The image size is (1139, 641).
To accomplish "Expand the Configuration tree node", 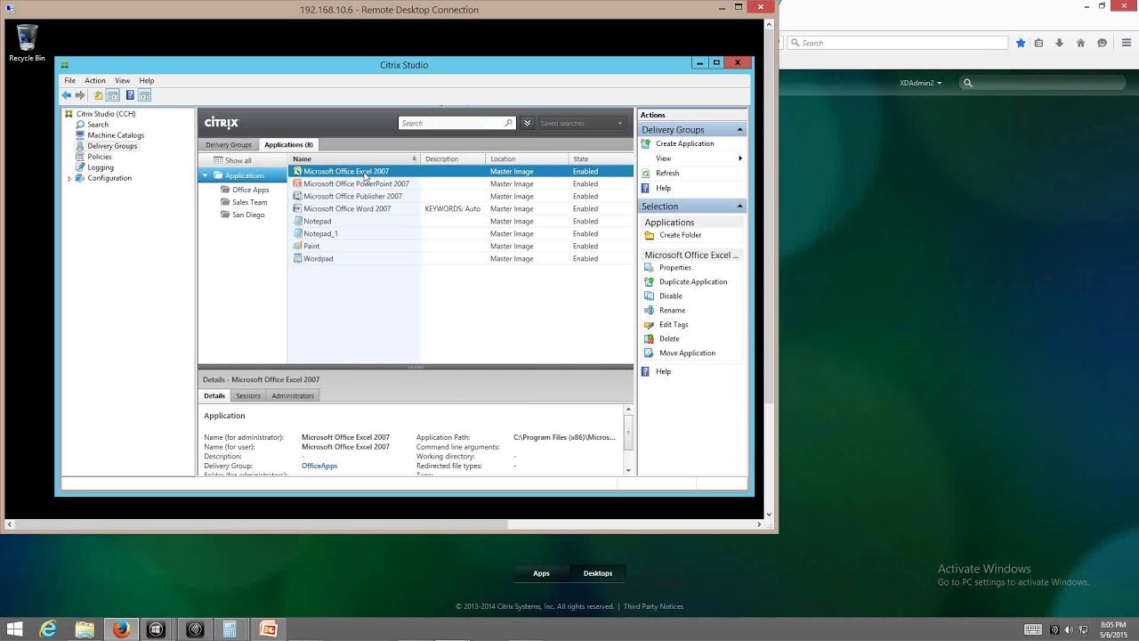I will click(69, 179).
